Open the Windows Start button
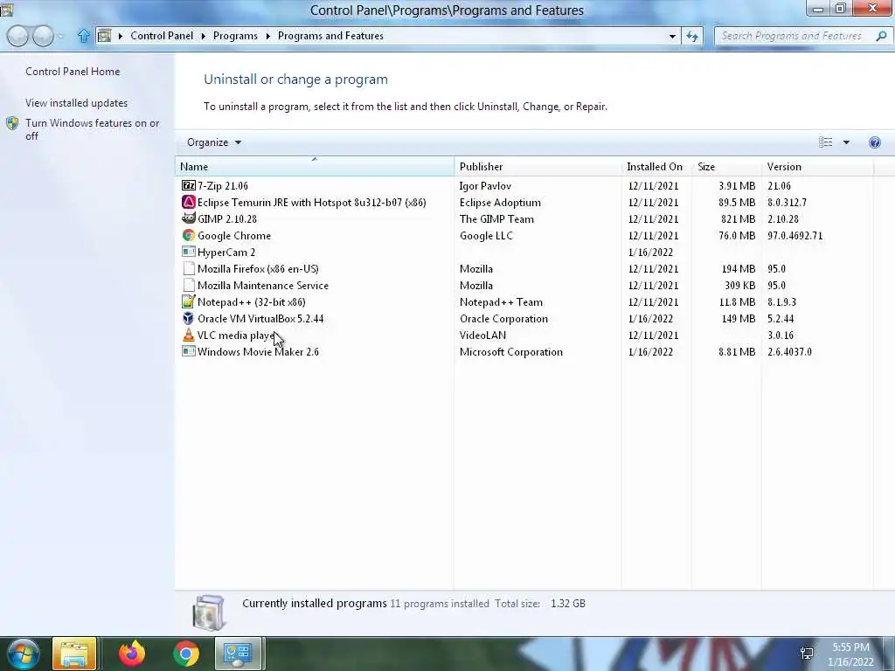This screenshot has width=895, height=671. tap(23, 654)
